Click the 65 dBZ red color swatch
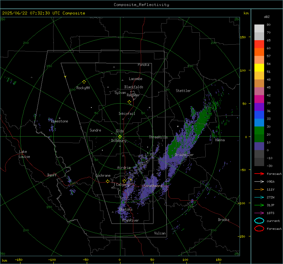Screen dimensions: 283x264 pyautogui.click(x=259, y=44)
